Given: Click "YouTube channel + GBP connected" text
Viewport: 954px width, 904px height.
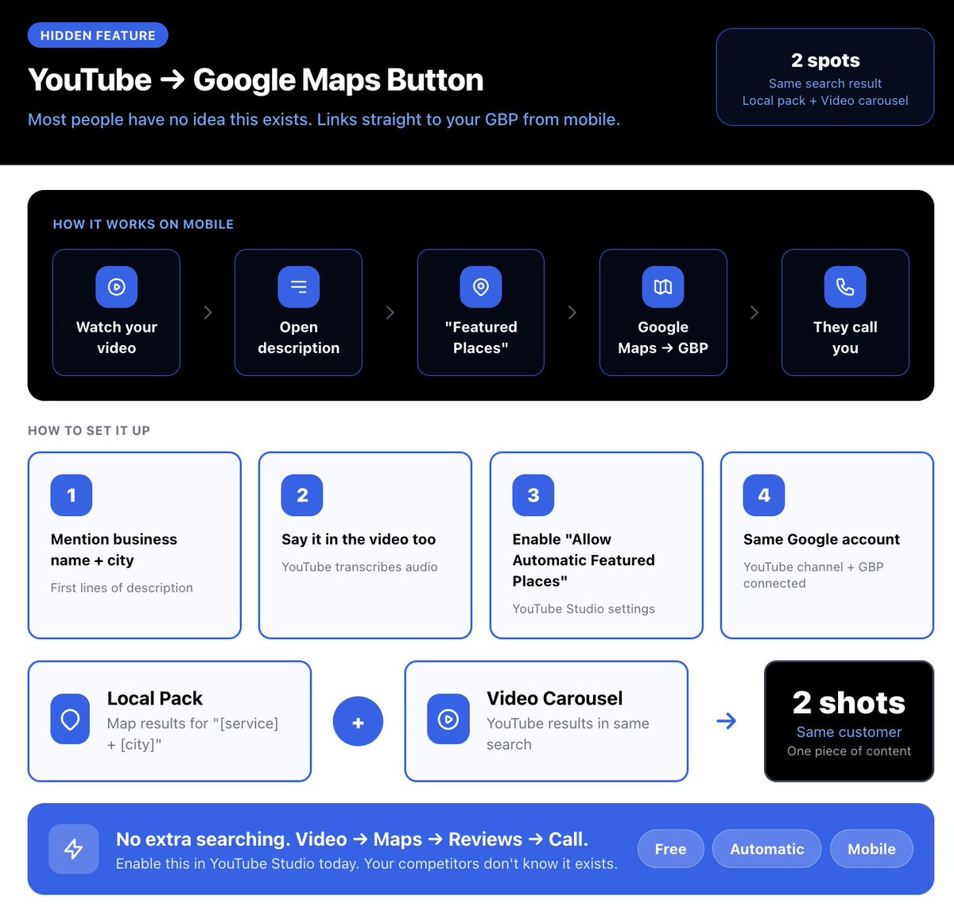Looking at the screenshot, I should [813, 575].
